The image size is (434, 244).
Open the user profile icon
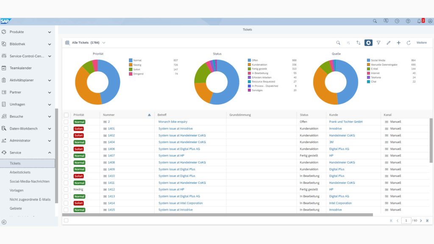point(430,21)
